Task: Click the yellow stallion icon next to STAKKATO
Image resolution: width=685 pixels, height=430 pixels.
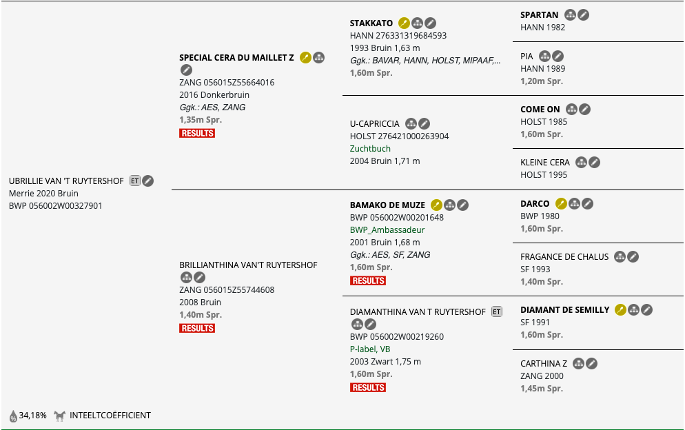Action: point(404,23)
